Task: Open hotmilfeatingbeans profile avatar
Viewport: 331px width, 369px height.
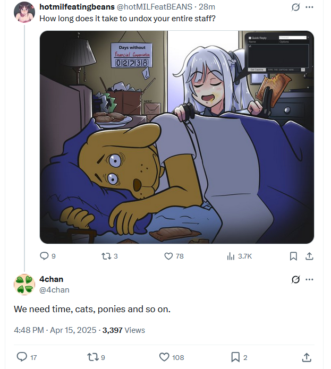Action: (x=24, y=12)
